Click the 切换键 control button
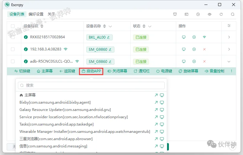 [22, 71]
